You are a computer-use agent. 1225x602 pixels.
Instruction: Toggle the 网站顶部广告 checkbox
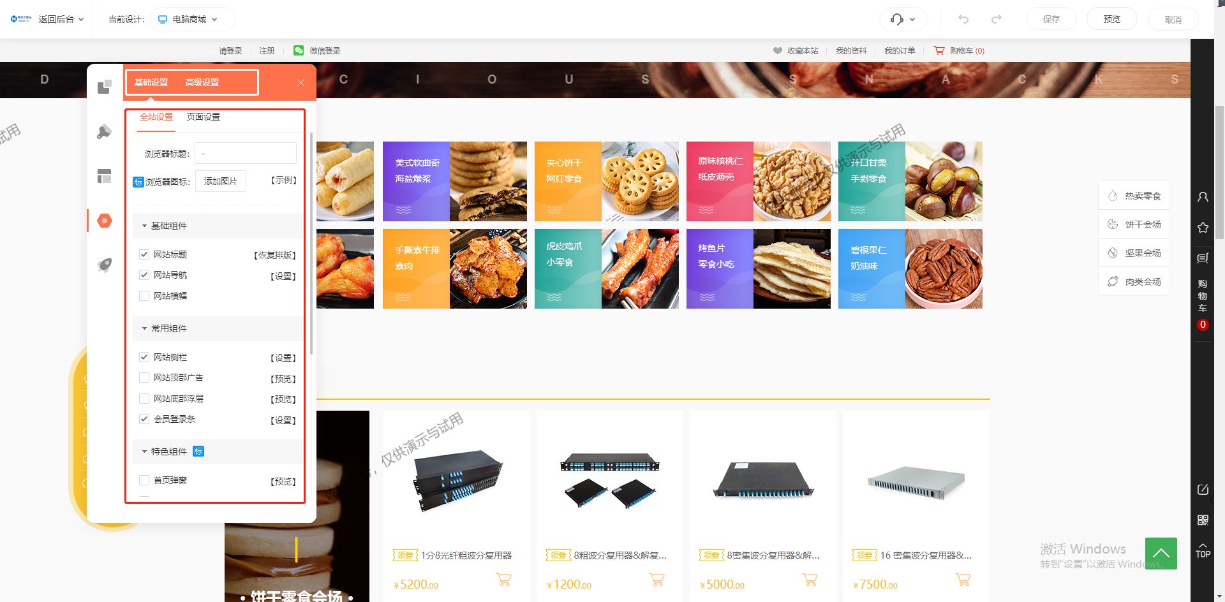point(144,378)
